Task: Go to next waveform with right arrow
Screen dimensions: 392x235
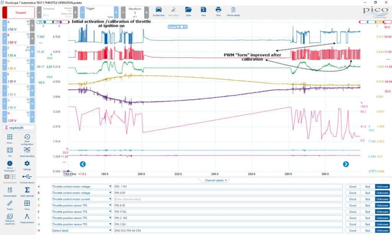Action: coord(346,164)
